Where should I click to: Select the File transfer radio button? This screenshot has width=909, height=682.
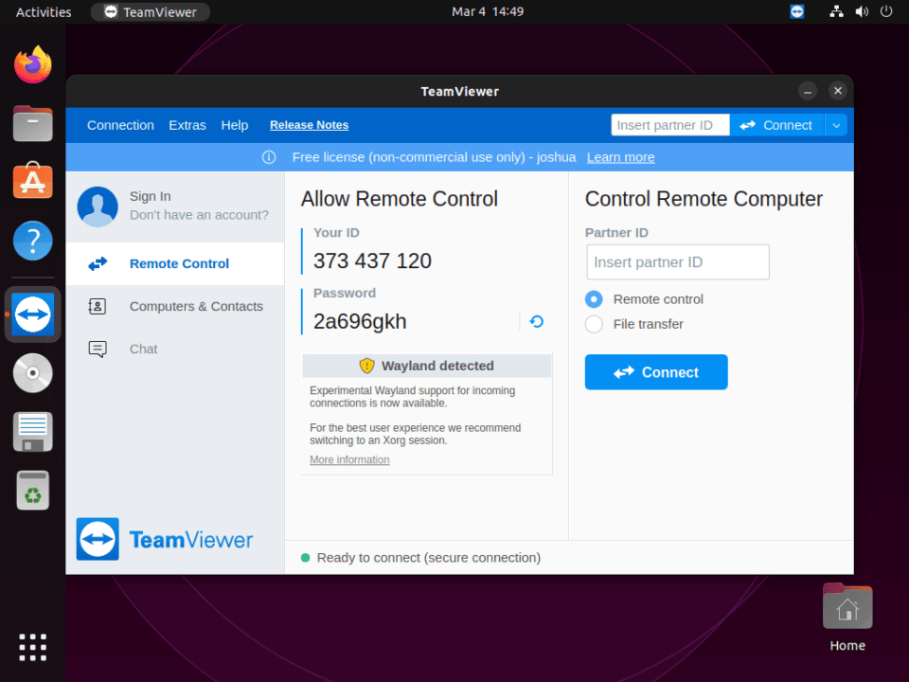click(x=594, y=324)
